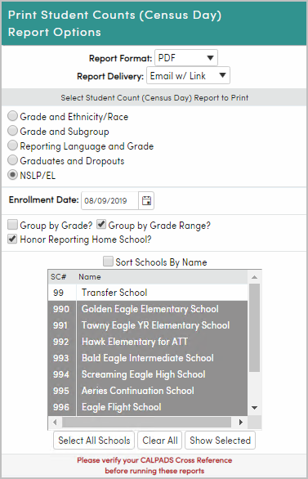Image resolution: width=308 pixels, height=479 pixels.
Task: Click the Show Selected button
Action: pos(220,441)
